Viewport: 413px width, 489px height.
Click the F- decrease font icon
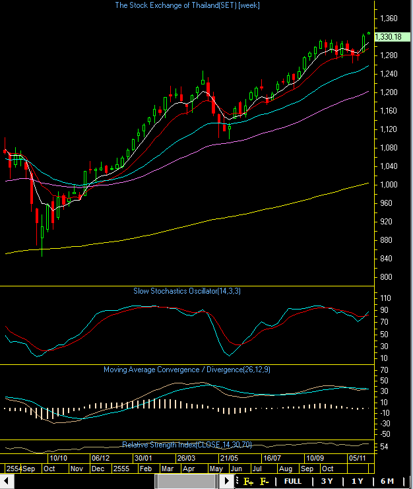click(x=265, y=482)
